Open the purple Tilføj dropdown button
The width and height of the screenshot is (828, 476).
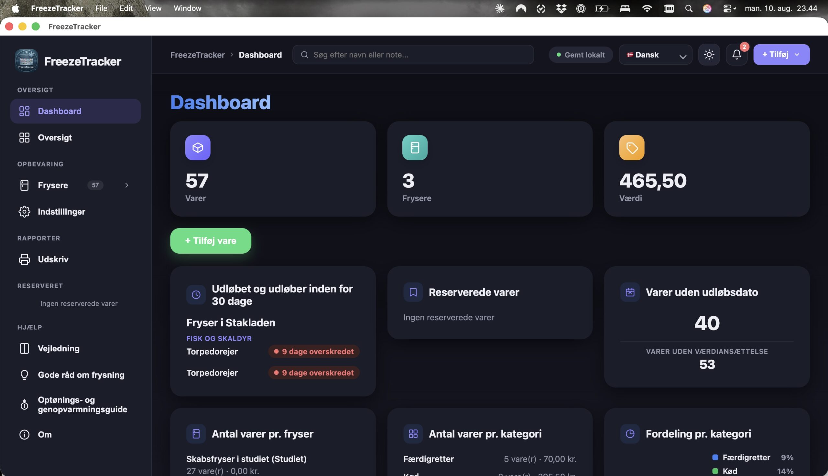click(781, 55)
